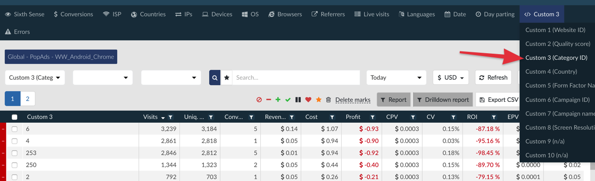Select Custom 2 (Quality score) menu entry
Screen dimensions: 595x181
[x=557, y=44]
